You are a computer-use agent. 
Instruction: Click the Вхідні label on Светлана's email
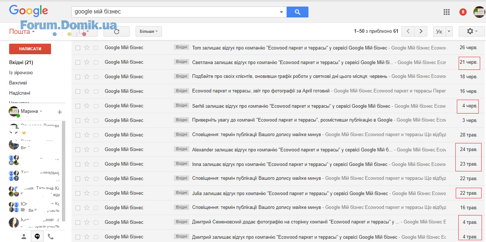click(182, 62)
